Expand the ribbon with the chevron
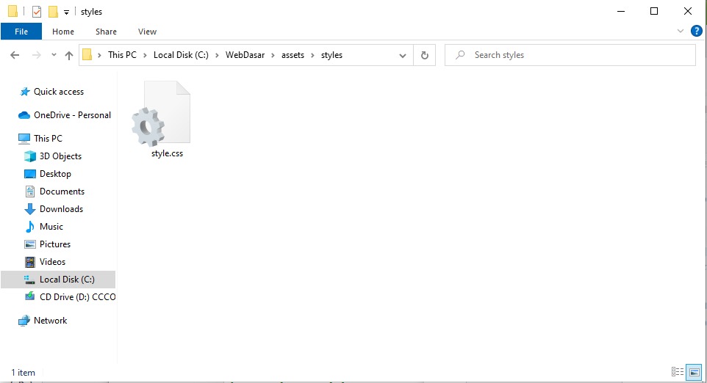The width and height of the screenshot is (707, 383). coord(681,32)
